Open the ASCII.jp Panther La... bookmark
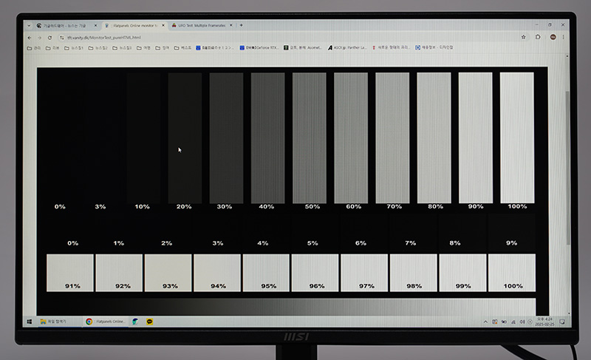The image size is (591, 360). pyautogui.click(x=347, y=48)
